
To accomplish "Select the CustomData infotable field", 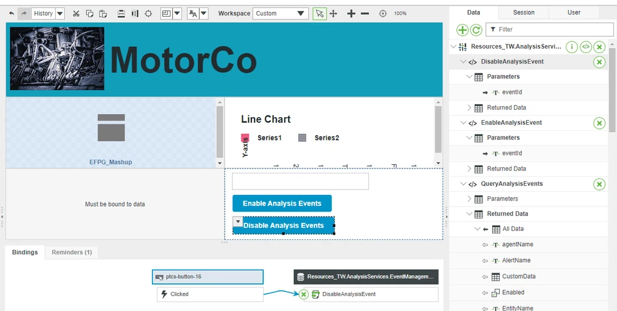I will [x=519, y=276].
